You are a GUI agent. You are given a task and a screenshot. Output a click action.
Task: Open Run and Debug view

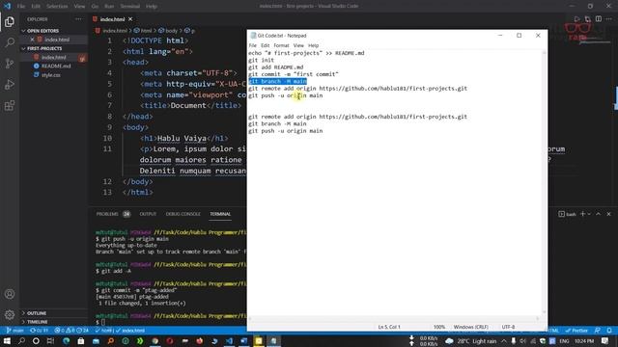point(10,84)
